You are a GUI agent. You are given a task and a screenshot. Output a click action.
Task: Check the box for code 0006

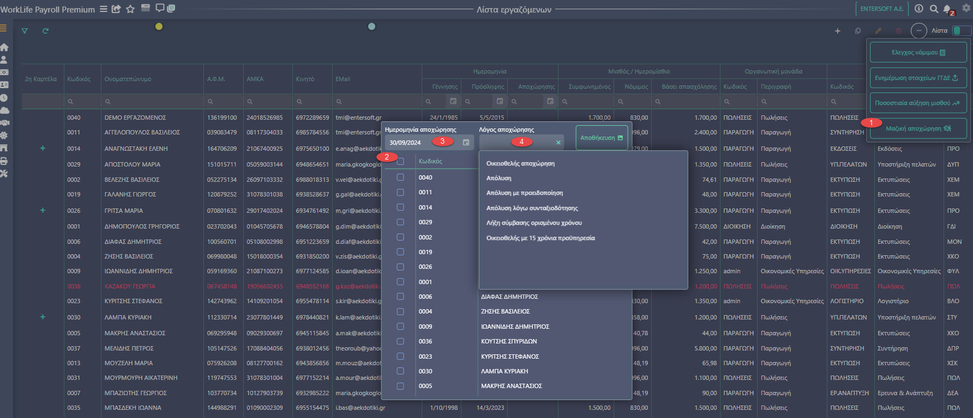(x=400, y=297)
